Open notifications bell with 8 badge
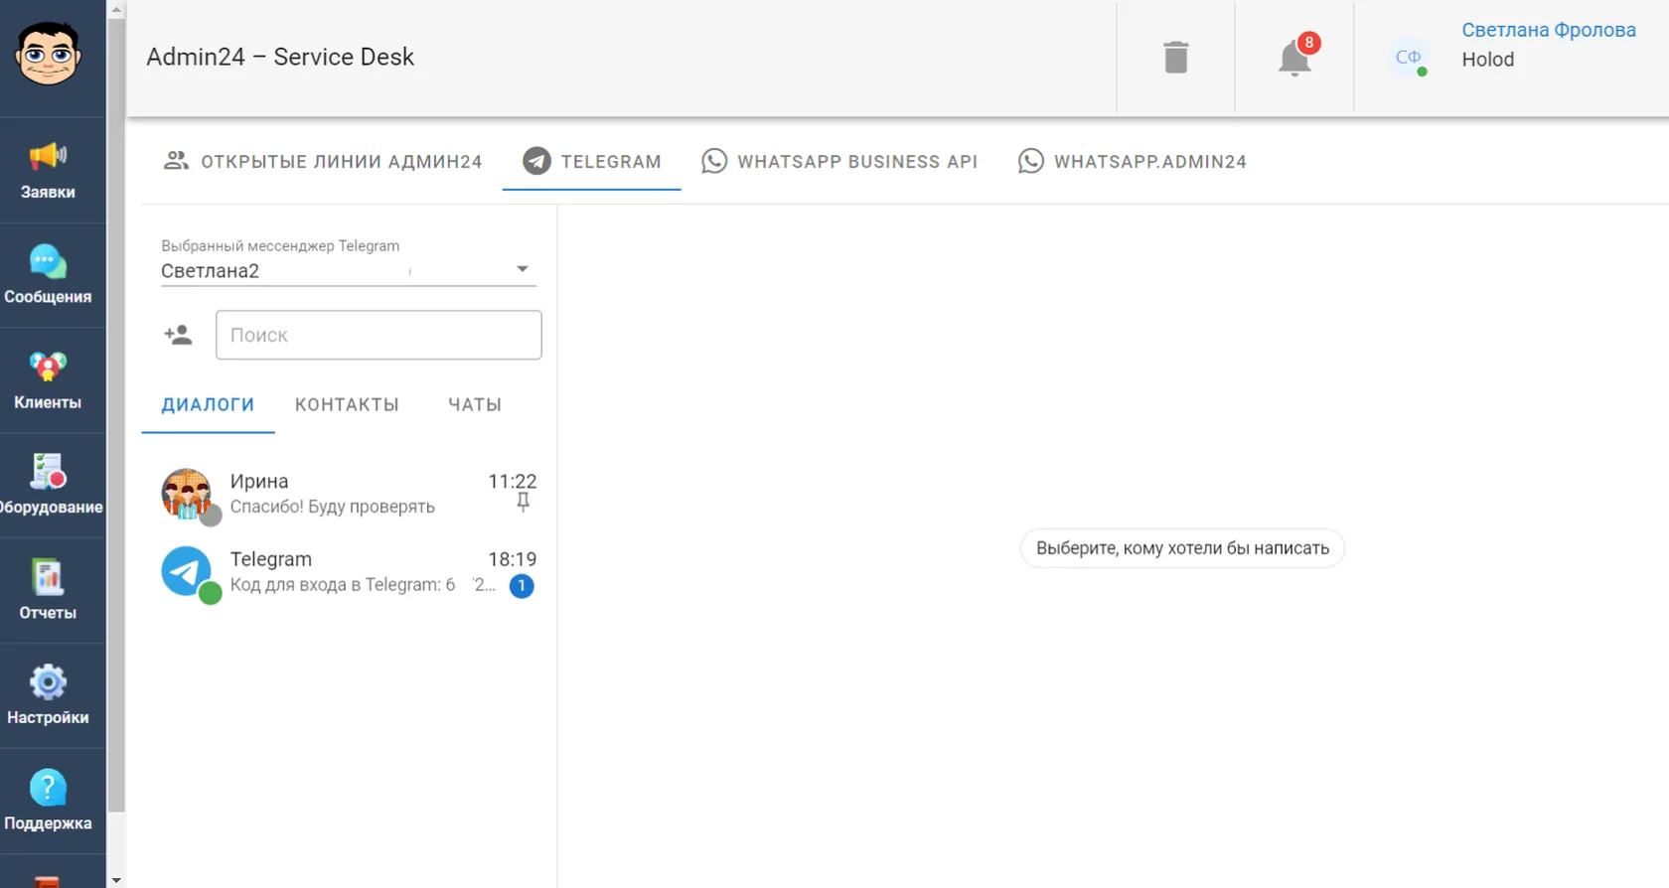This screenshot has width=1669, height=888. [x=1294, y=58]
